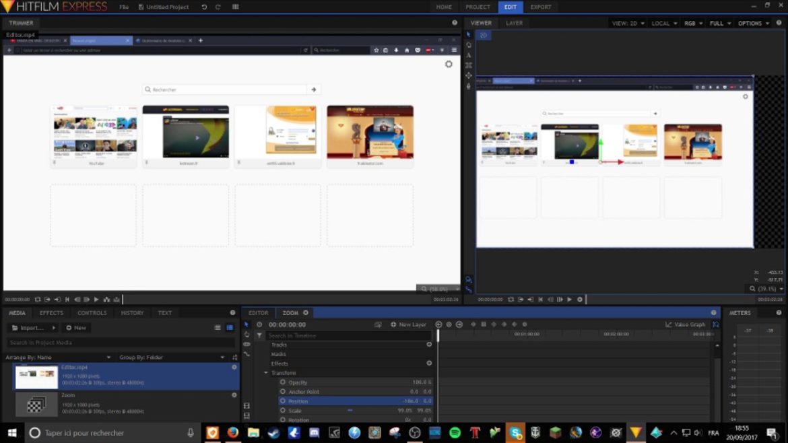Open settings gear for Editor.mp4 media item

[x=234, y=368]
